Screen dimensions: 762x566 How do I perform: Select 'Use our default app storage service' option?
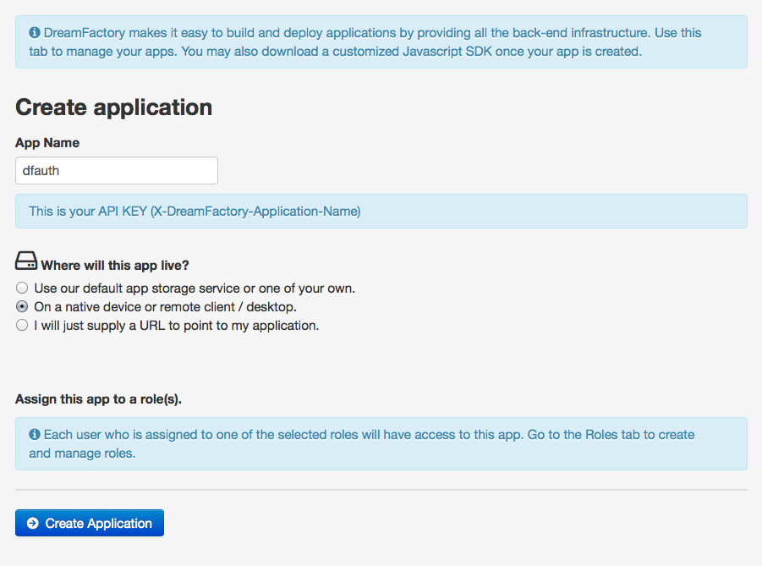[x=21, y=288]
